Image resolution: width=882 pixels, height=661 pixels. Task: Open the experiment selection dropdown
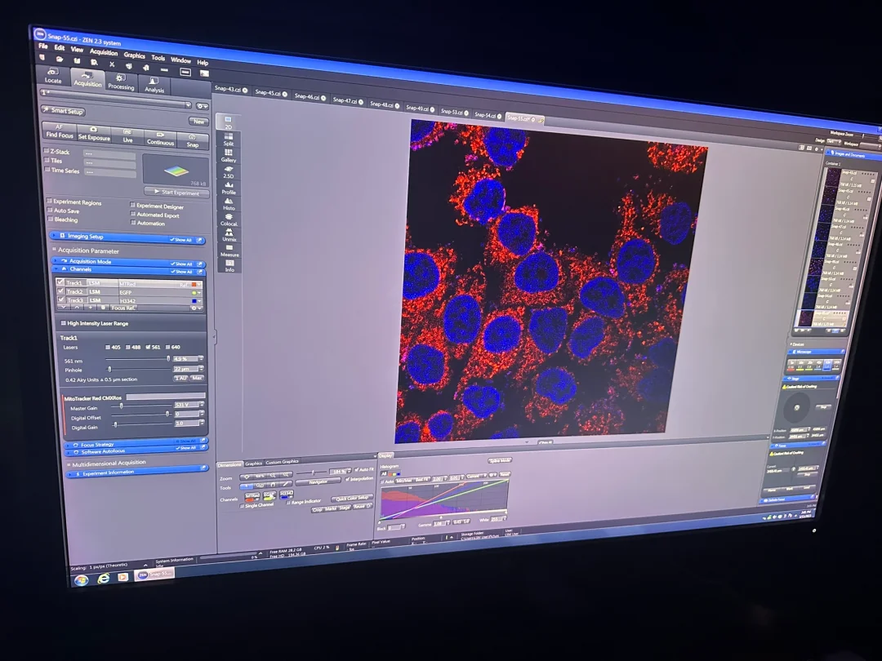tap(188, 104)
